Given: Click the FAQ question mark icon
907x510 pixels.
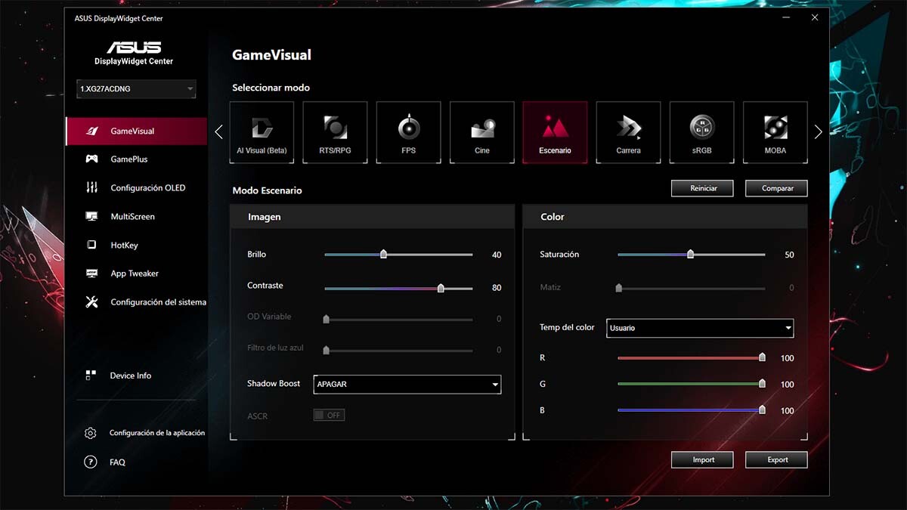Looking at the screenshot, I should point(91,462).
